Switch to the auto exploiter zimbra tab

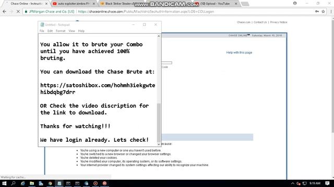coord(74,4)
